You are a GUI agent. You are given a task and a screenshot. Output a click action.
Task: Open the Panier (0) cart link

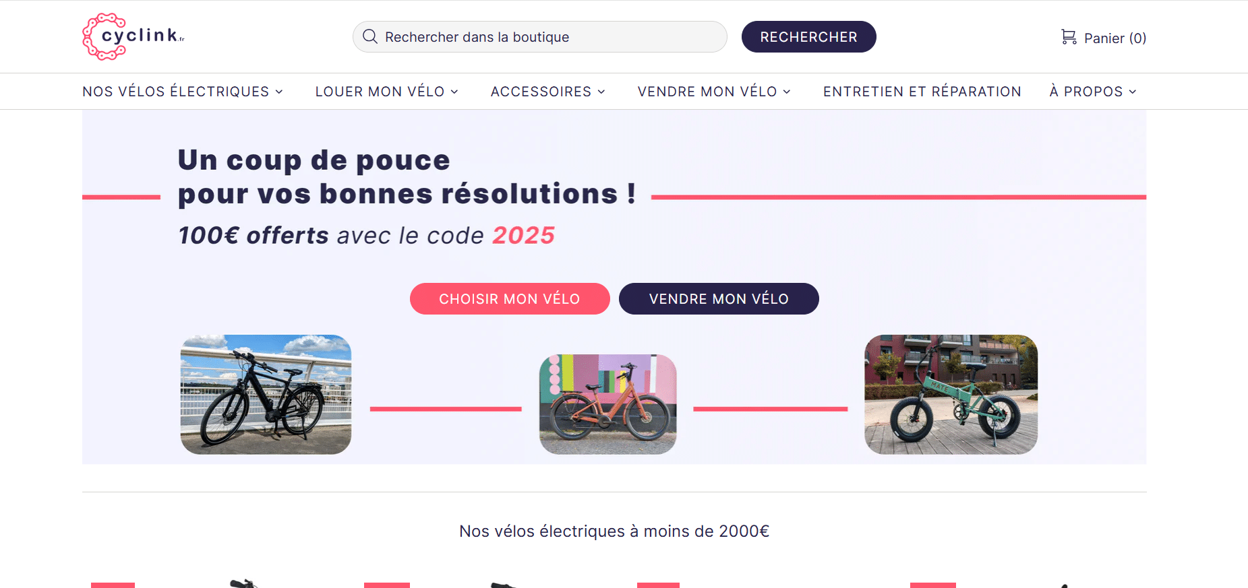[x=1115, y=38]
